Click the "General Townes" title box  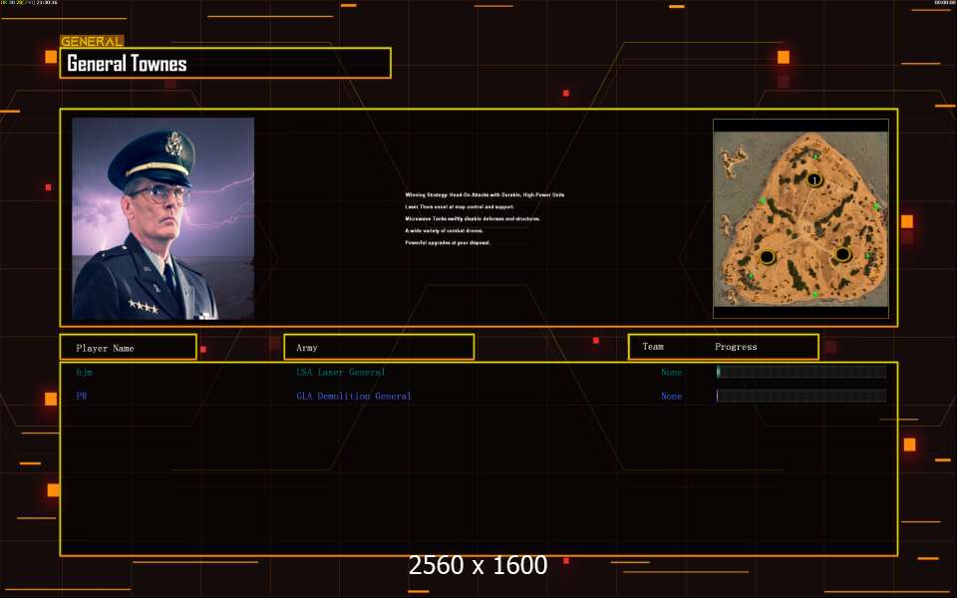(225, 63)
